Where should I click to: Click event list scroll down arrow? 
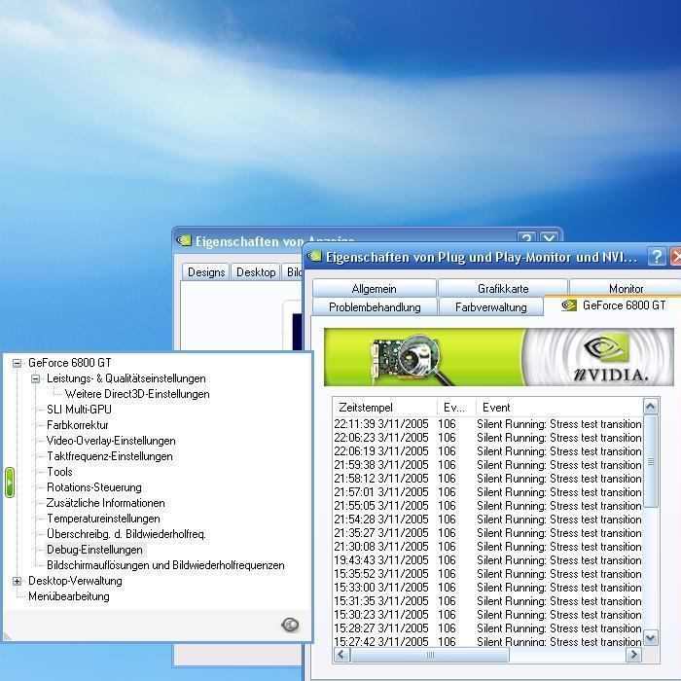[x=651, y=638]
